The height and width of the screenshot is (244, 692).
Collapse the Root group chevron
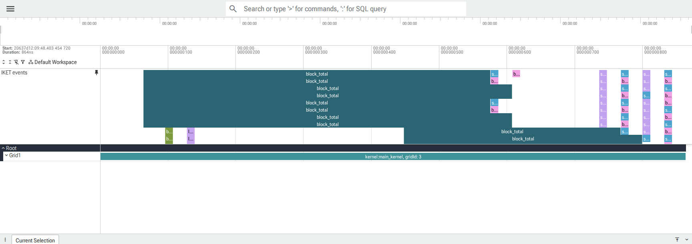pos(3,148)
